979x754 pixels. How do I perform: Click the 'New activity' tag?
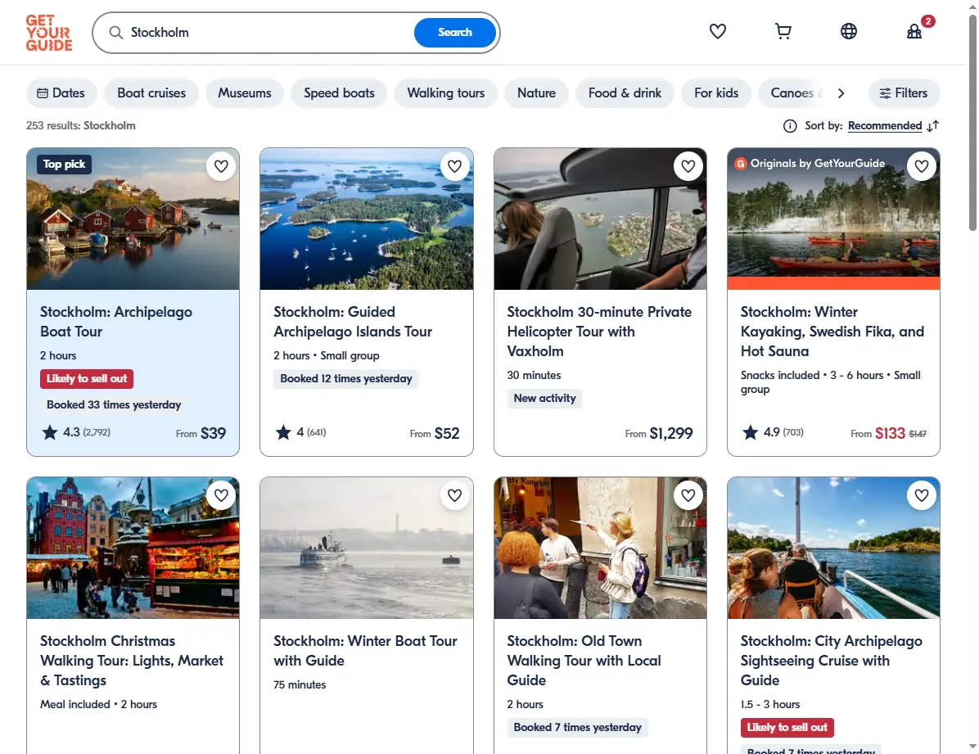coord(544,399)
